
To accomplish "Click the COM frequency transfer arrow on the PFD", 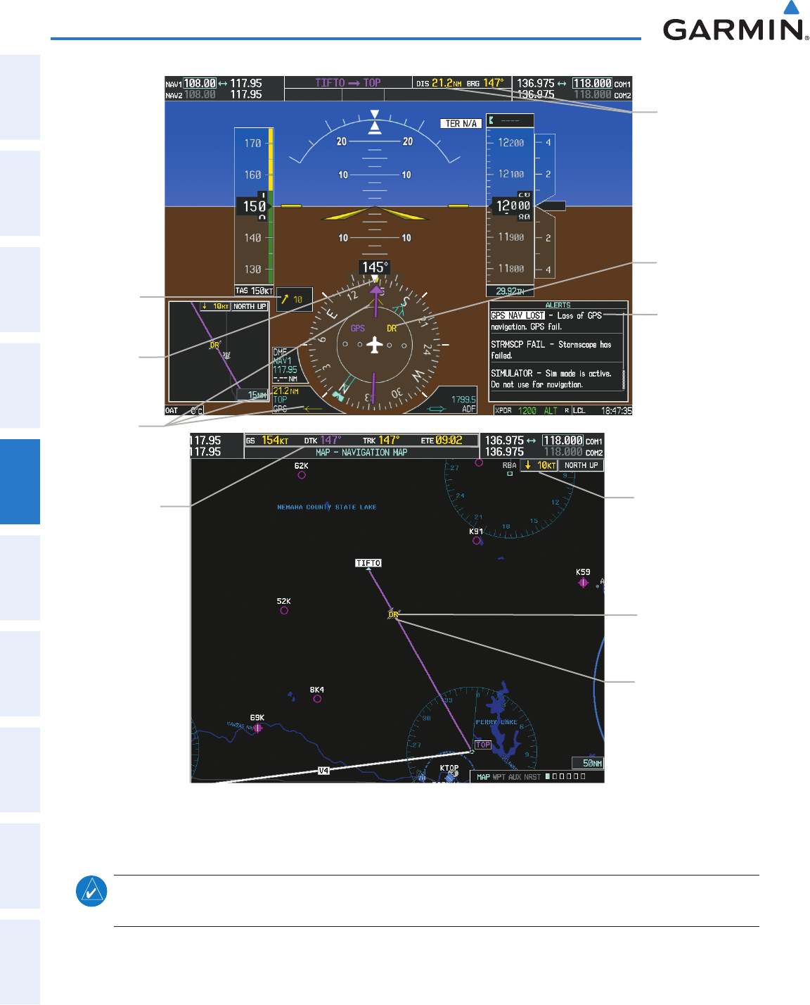I will pos(562,83).
